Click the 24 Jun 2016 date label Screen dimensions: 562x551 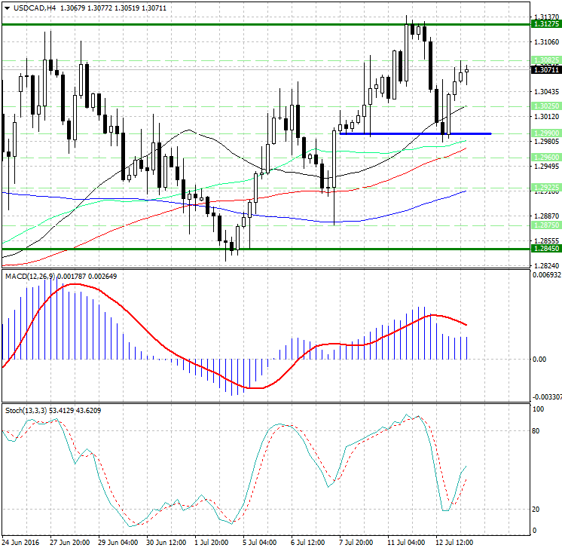[x=22, y=542]
